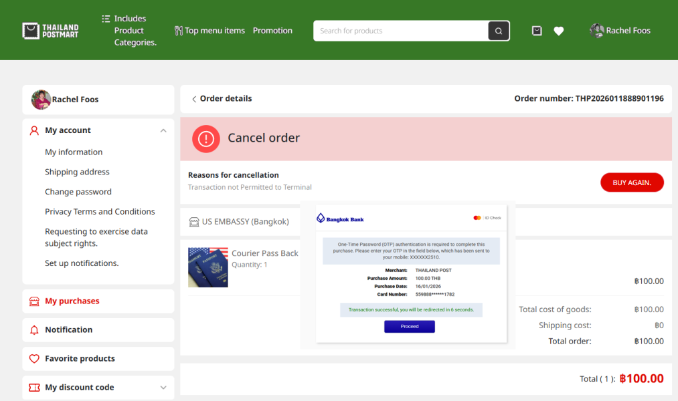Click the My purchases store icon
The image size is (678, 401).
point(34,301)
